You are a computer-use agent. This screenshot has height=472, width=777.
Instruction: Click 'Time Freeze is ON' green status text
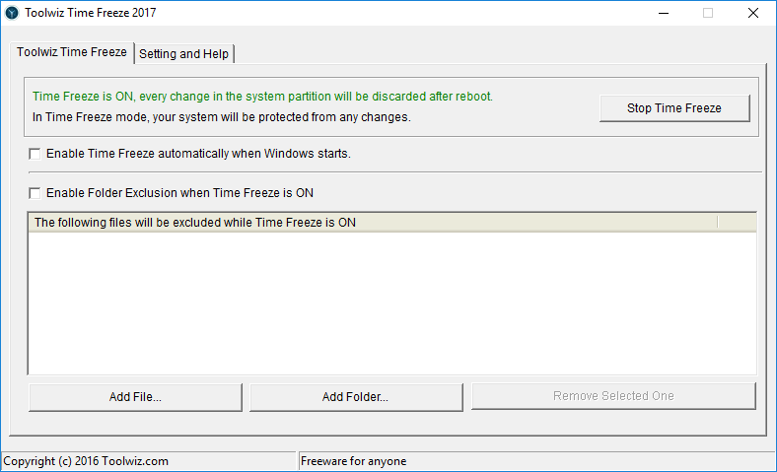[x=262, y=97]
